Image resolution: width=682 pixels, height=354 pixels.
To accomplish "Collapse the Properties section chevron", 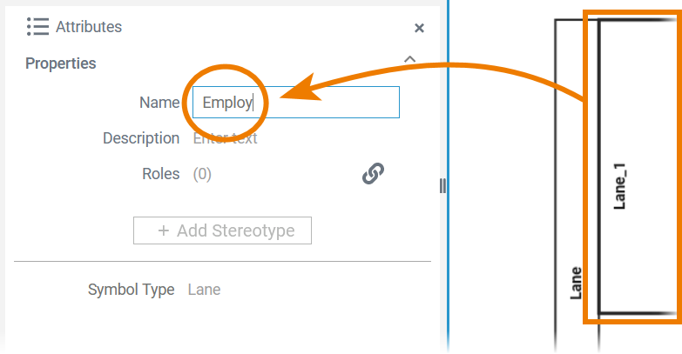I will [410, 60].
